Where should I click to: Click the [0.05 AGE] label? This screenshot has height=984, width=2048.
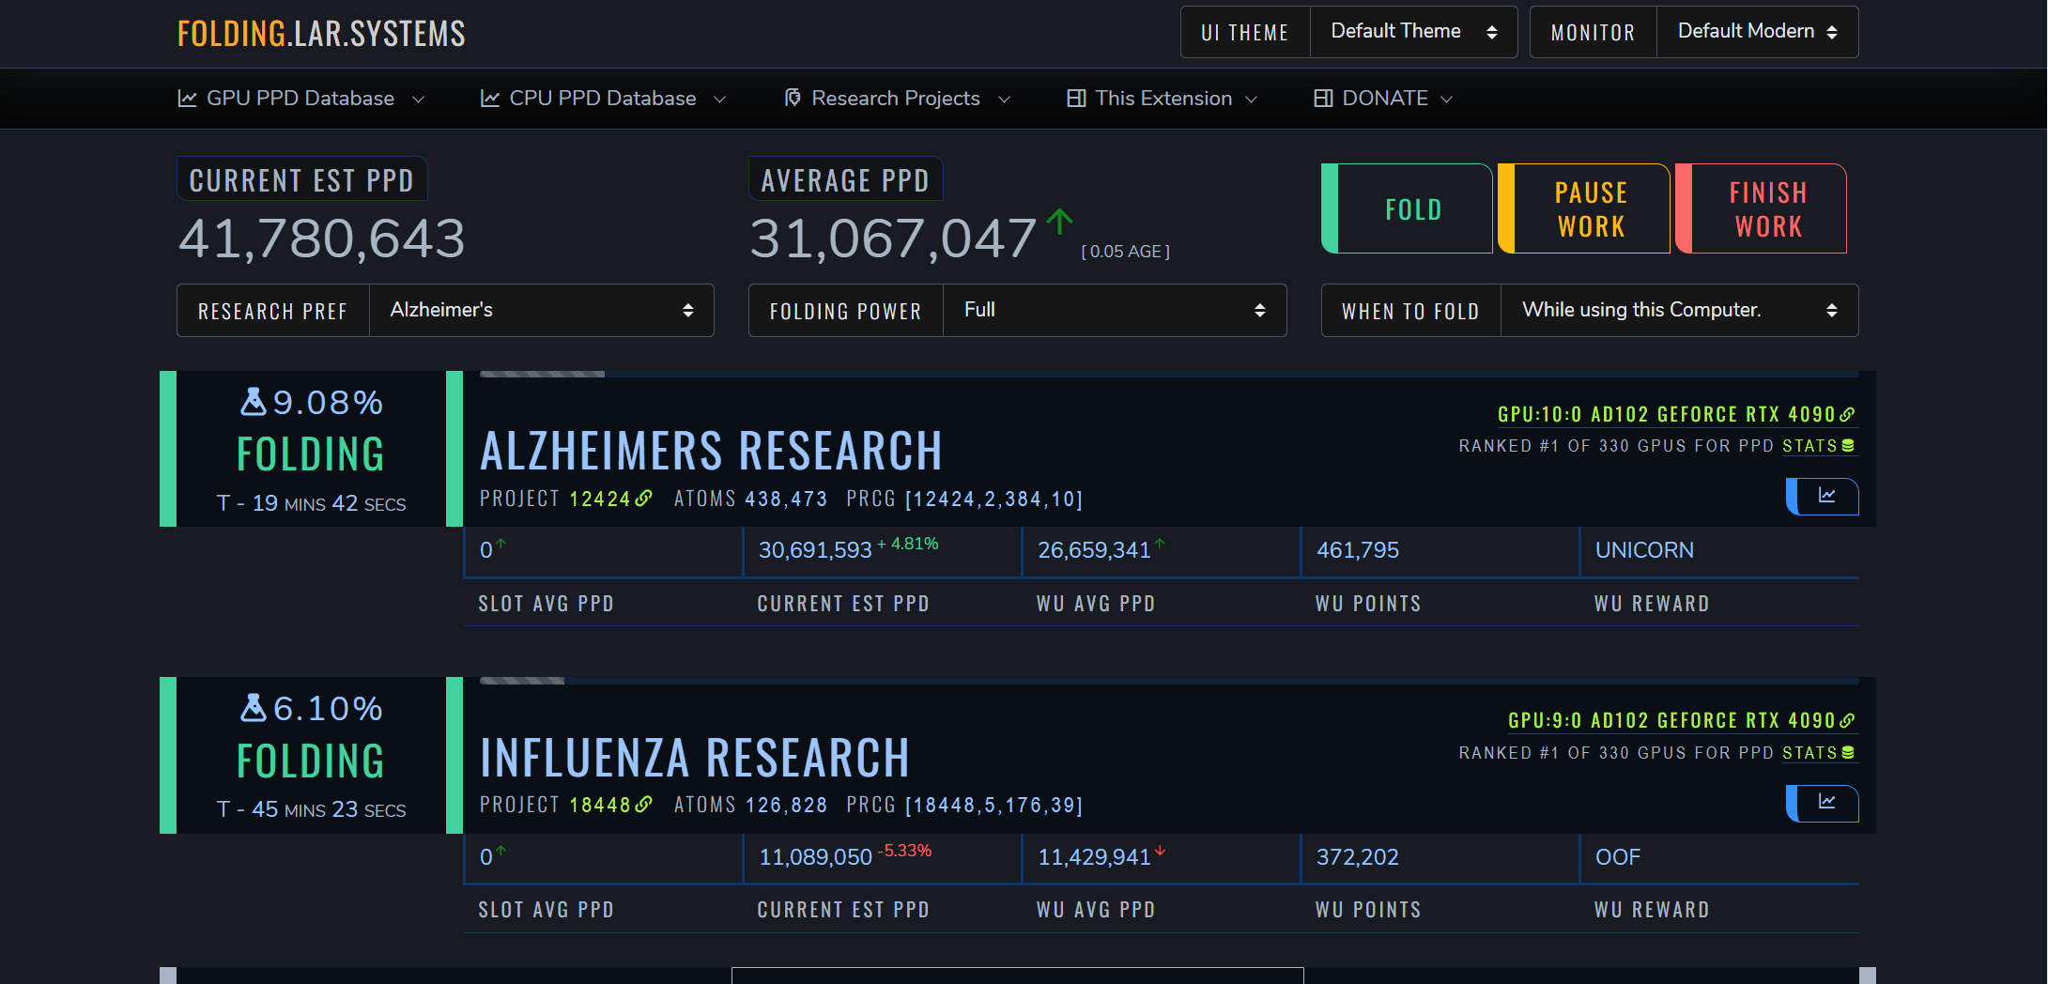click(1126, 252)
